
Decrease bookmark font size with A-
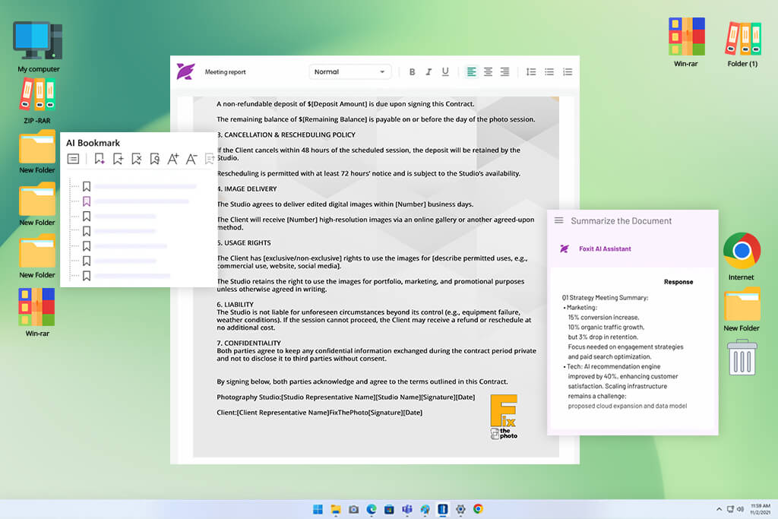coord(191,159)
